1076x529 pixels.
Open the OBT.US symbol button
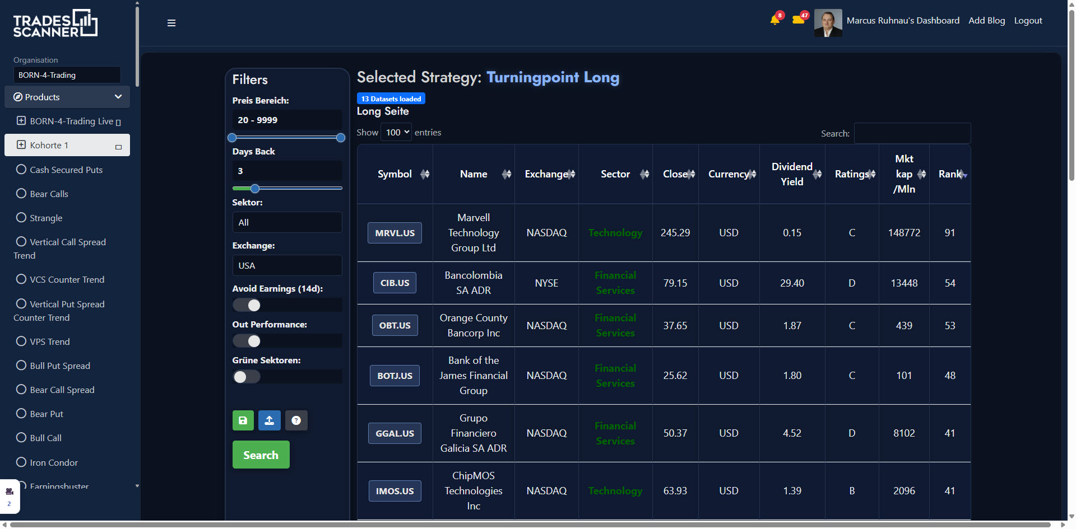(x=395, y=325)
